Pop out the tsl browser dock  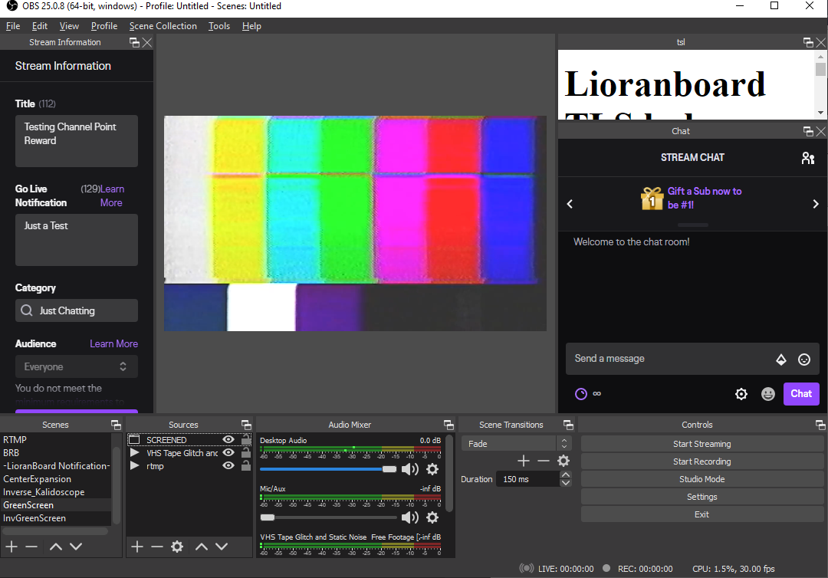pos(808,42)
